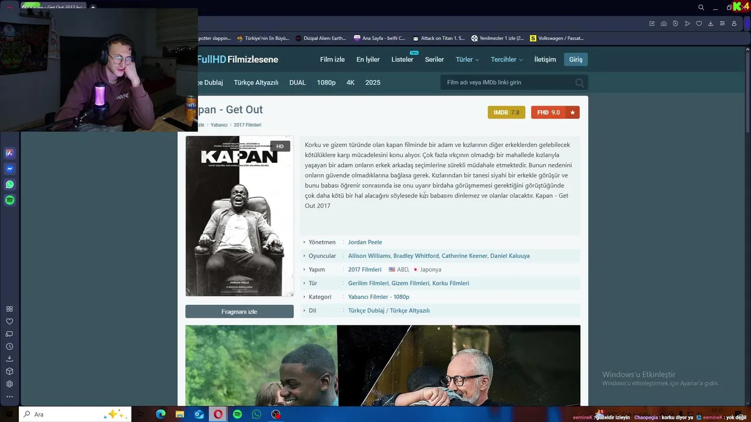The height and width of the screenshot is (422, 751).
Task: Click Opera tab search magnifier icon
Action: (x=701, y=8)
